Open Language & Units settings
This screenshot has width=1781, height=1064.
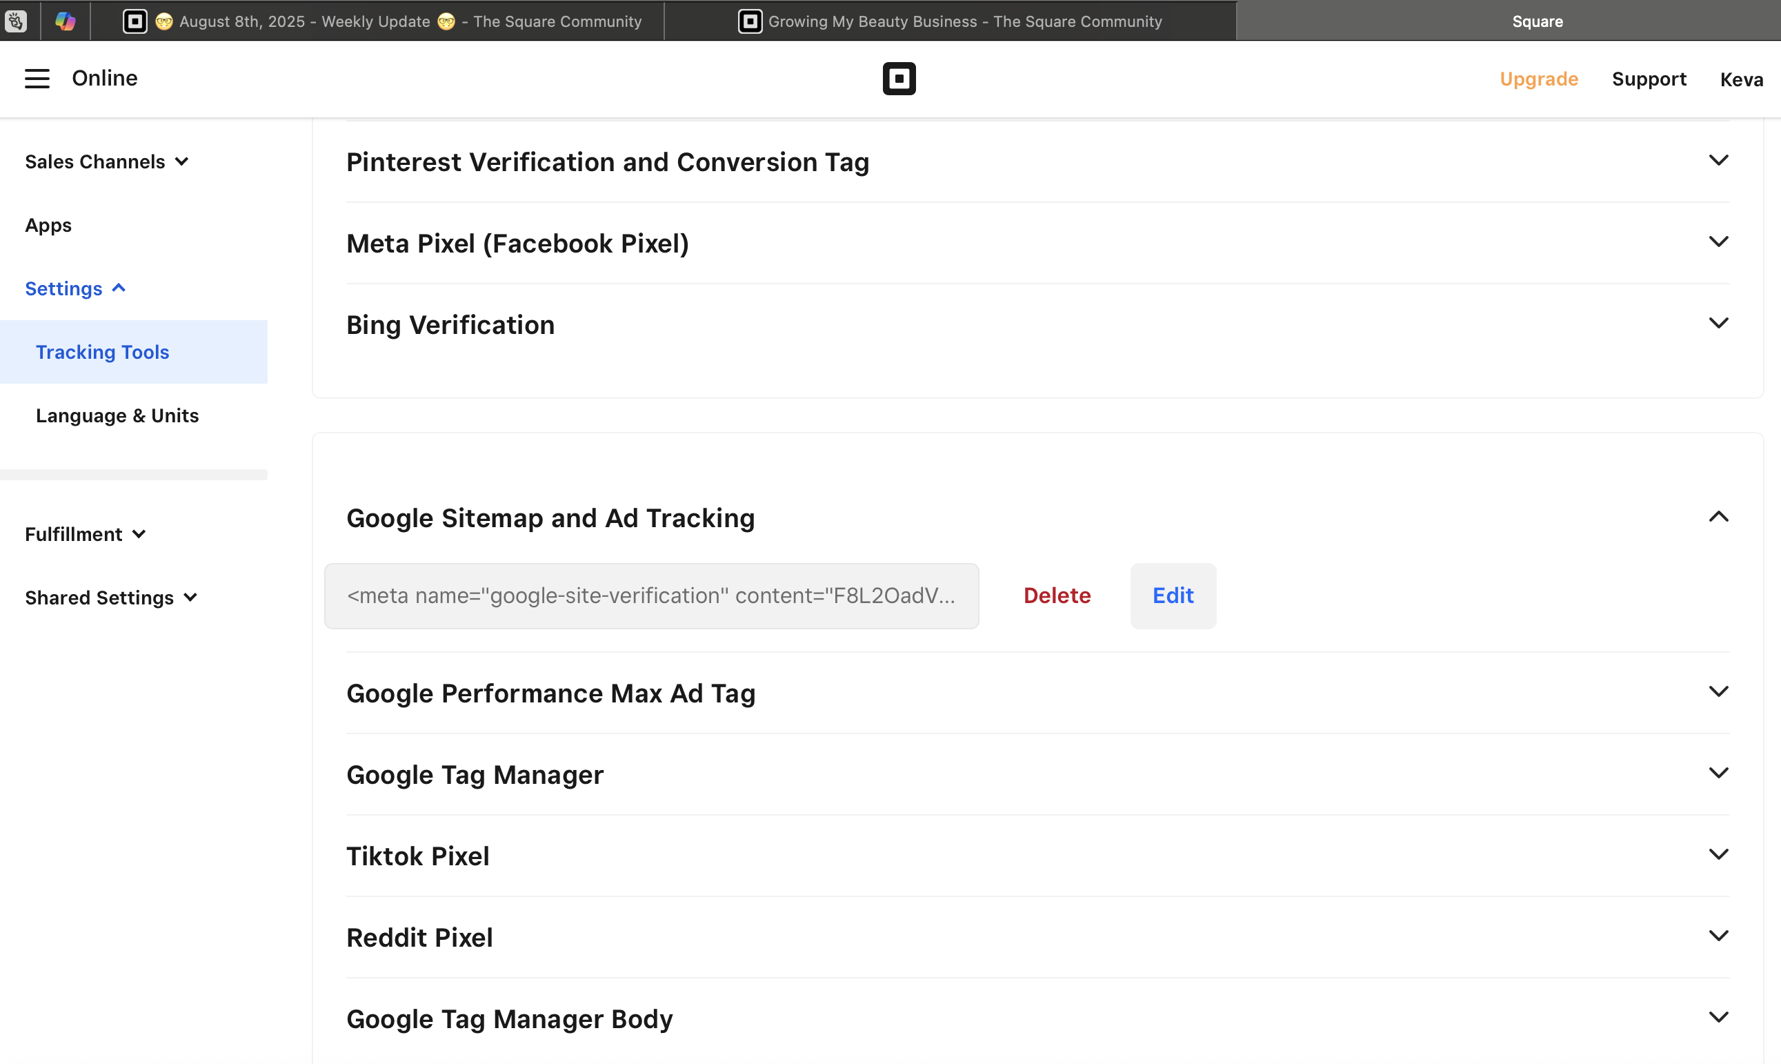[x=117, y=416]
